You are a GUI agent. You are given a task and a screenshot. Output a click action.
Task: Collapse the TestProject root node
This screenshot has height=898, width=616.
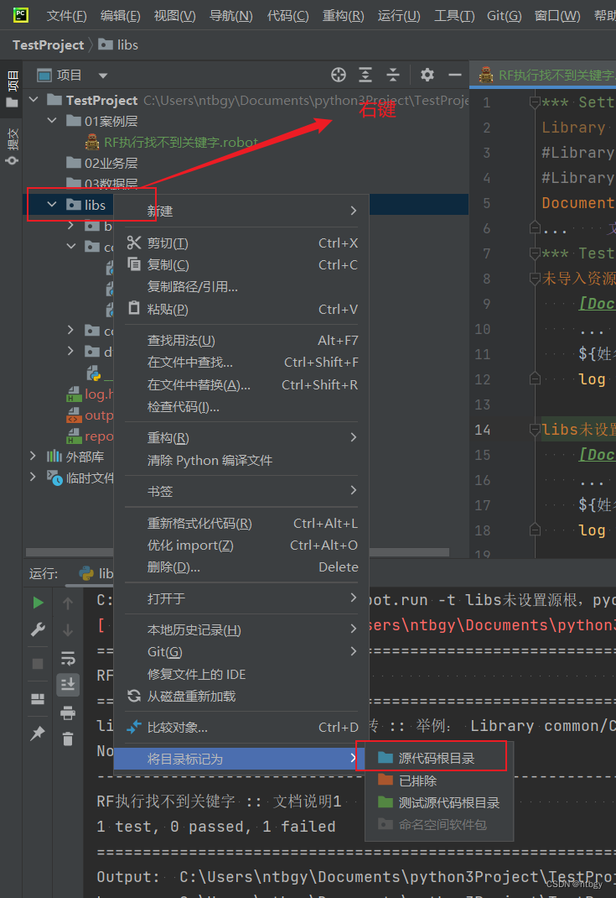point(34,100)
